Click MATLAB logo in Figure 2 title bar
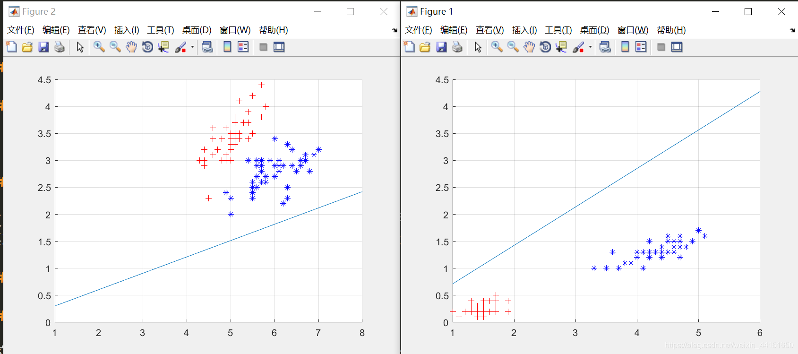Viewport: 798px width, 354px height. click(x=14, y=11)
